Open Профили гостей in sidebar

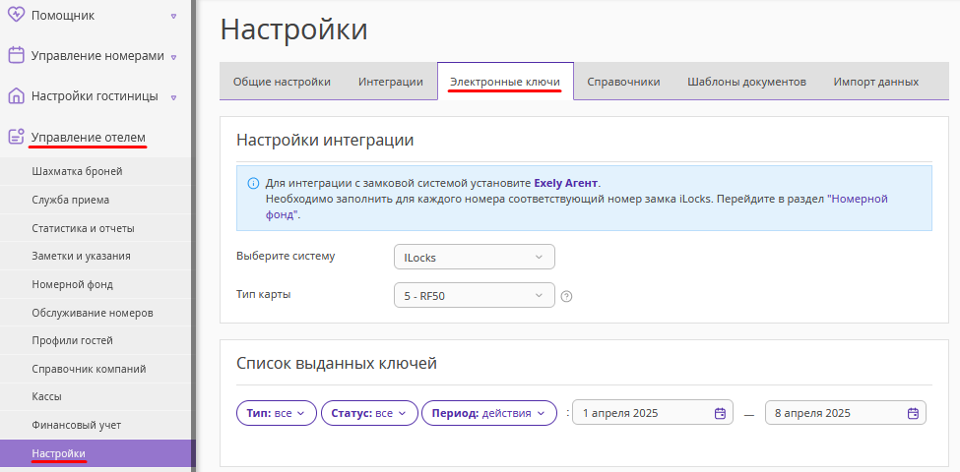pos(96,340)
